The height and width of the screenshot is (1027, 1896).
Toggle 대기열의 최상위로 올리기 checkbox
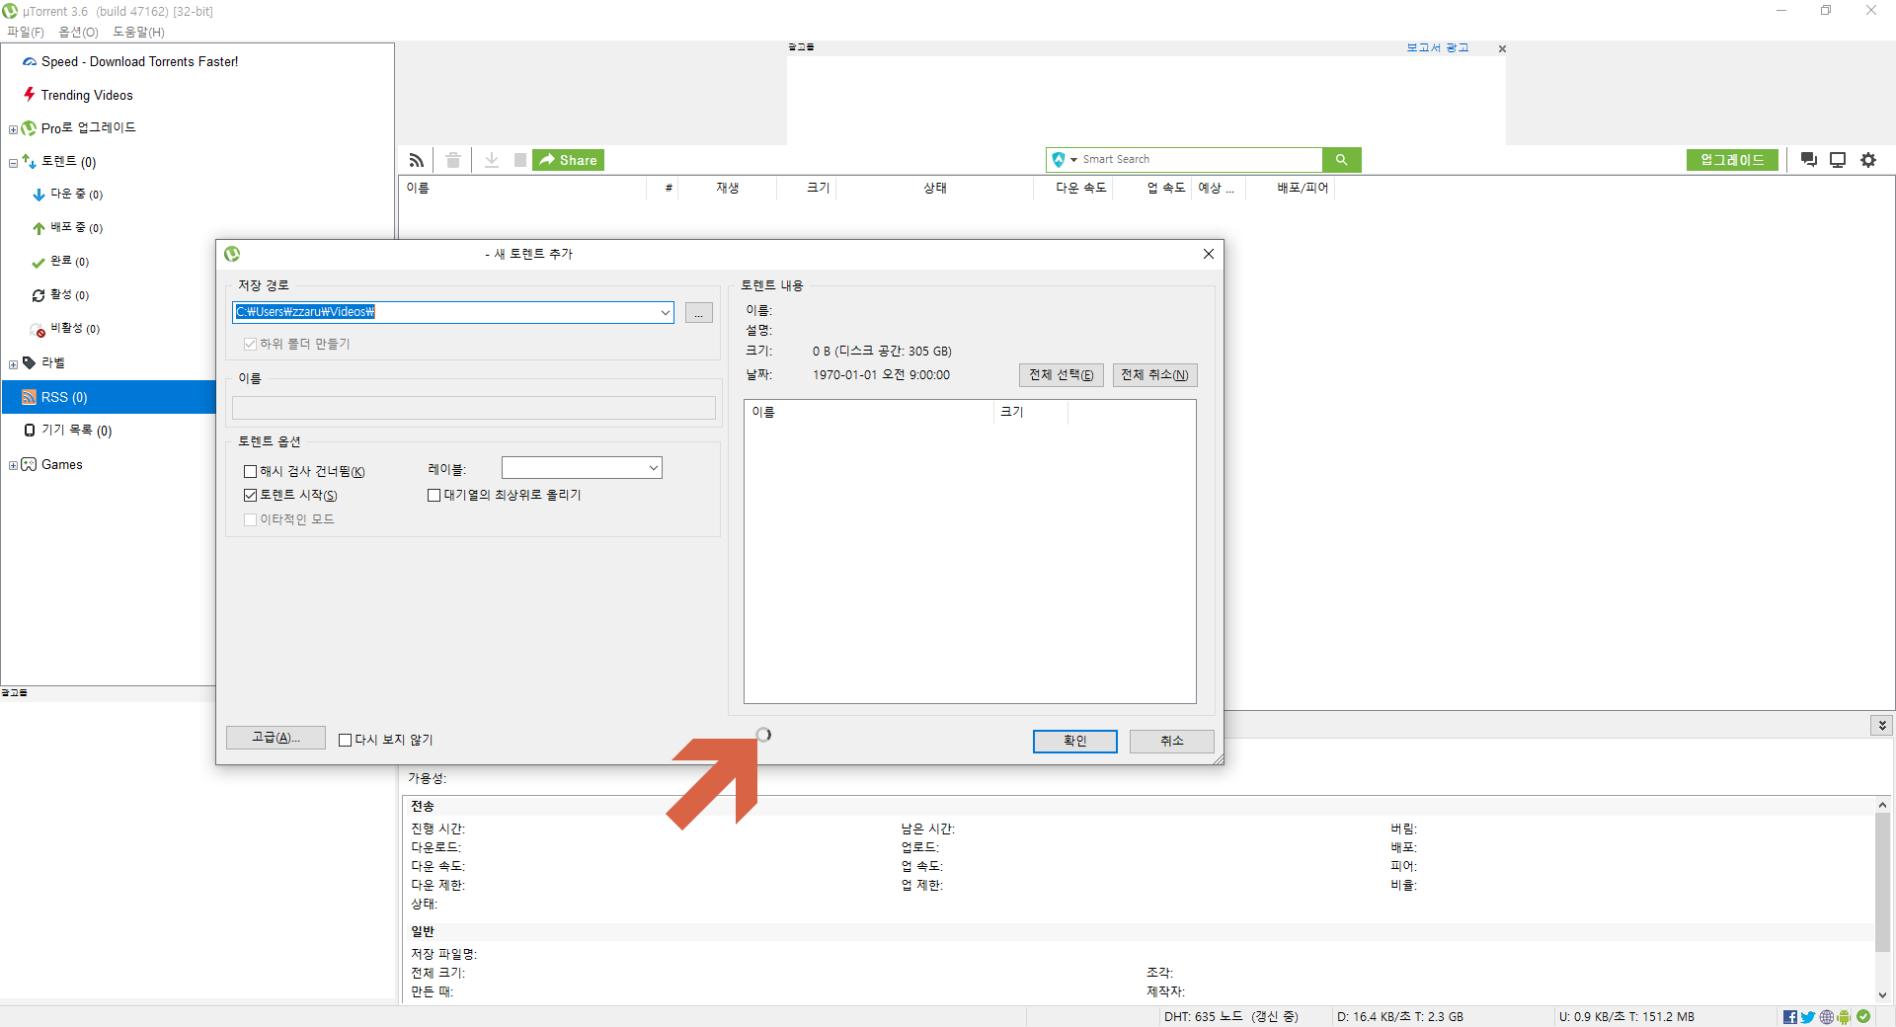(x=434, y=496)
